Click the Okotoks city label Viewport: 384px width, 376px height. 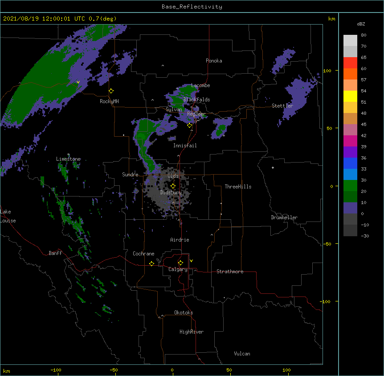click(184, 313)
